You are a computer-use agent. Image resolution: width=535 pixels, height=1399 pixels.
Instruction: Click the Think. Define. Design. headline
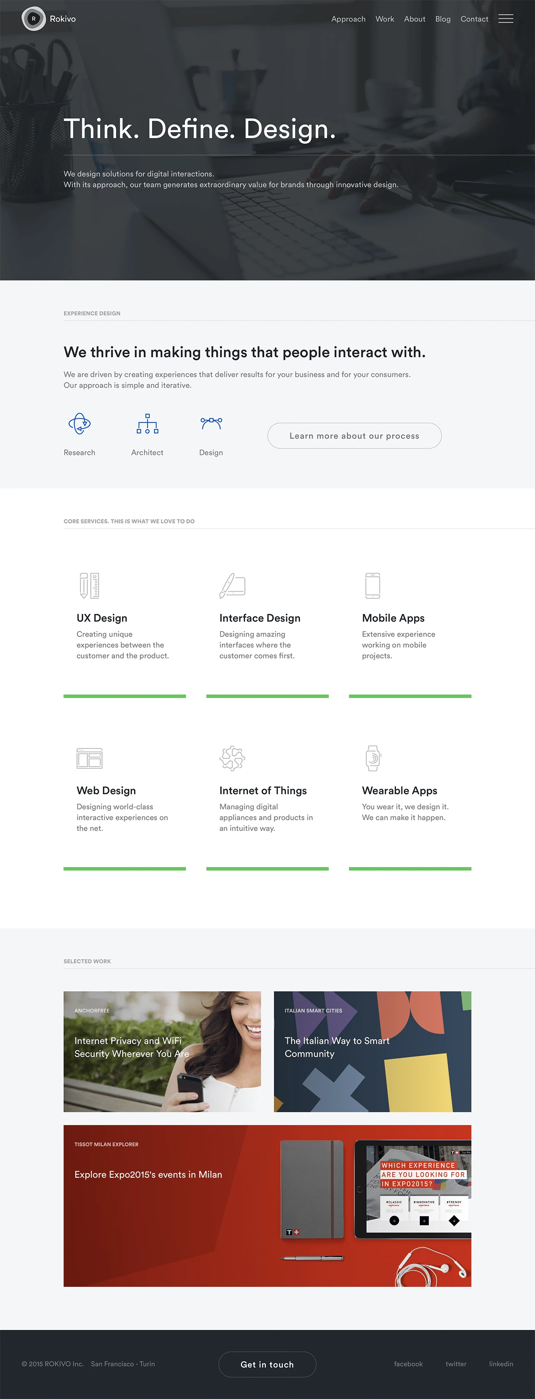pyautogui.click(x=199, y=129)
